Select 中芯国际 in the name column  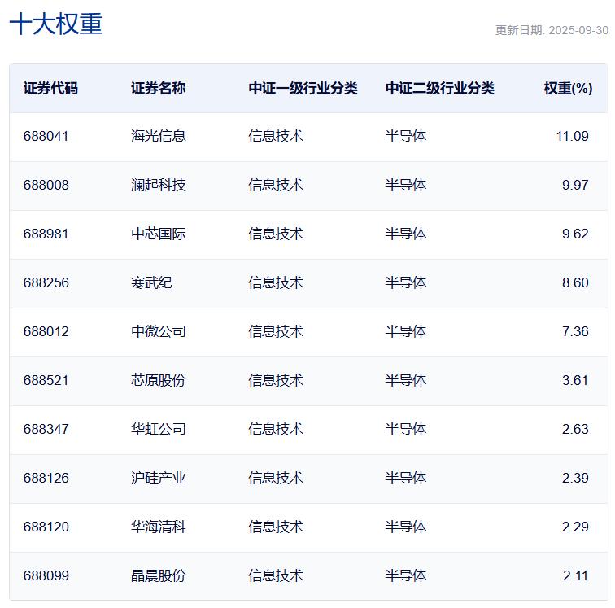pos(158,234)
